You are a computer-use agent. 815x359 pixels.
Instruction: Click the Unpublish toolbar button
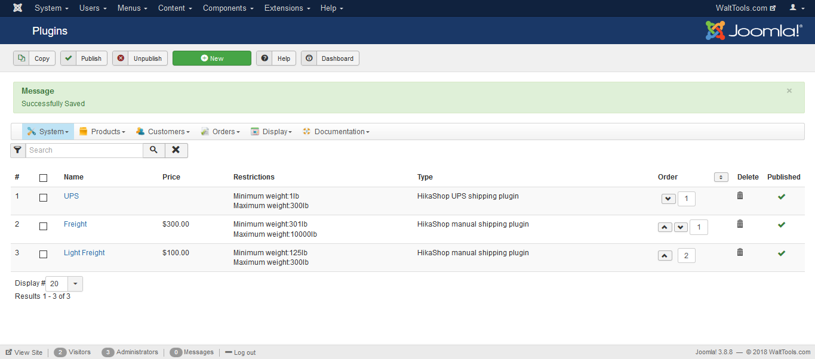(140, 58)
